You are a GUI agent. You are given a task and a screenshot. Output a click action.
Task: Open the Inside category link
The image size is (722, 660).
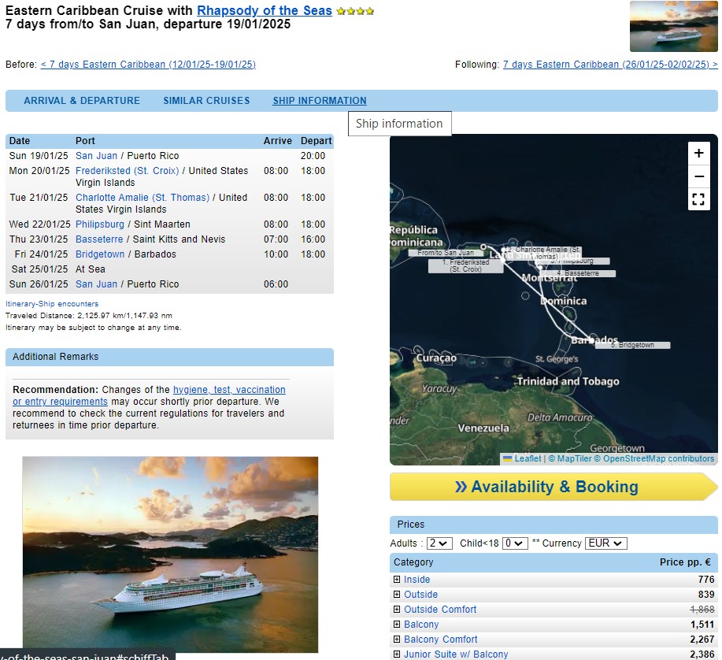(x=417, y=580)
